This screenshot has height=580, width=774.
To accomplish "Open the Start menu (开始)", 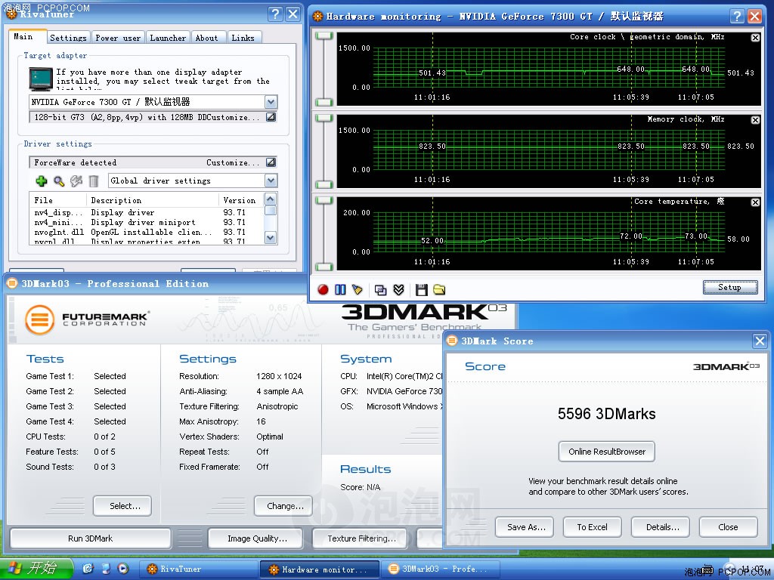I will point(36,569).
